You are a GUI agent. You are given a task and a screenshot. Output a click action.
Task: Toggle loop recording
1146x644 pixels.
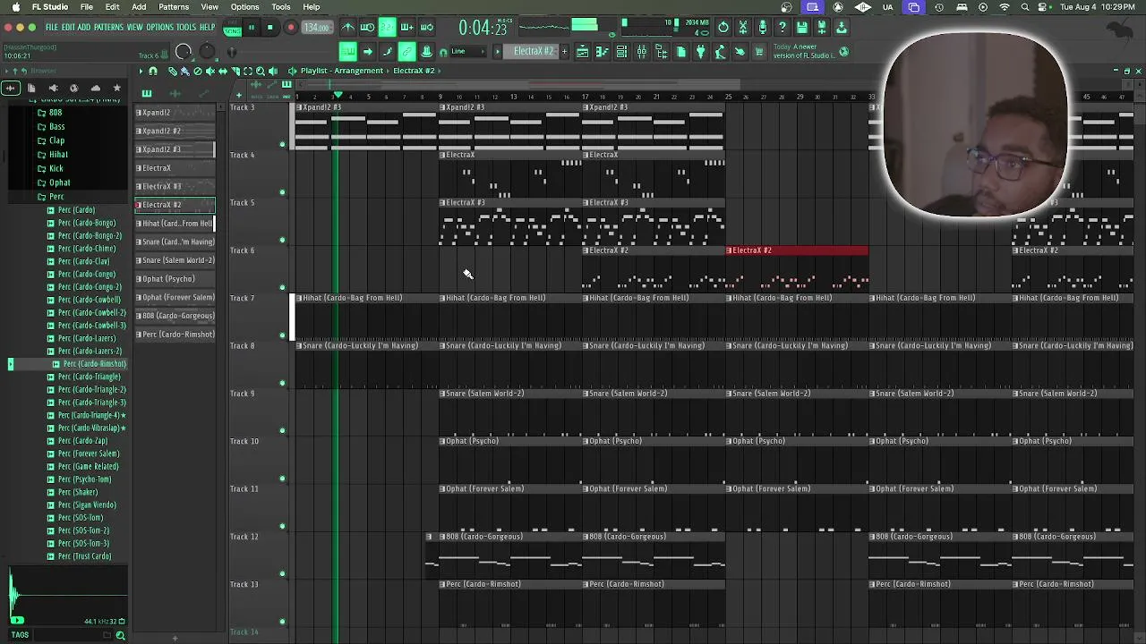coord(426,28)
